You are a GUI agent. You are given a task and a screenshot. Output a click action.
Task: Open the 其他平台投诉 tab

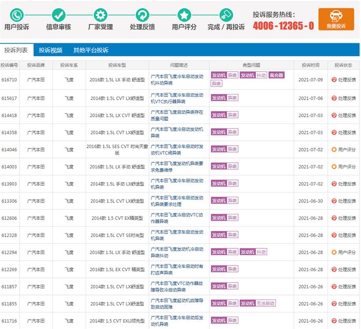coord(91,50)
